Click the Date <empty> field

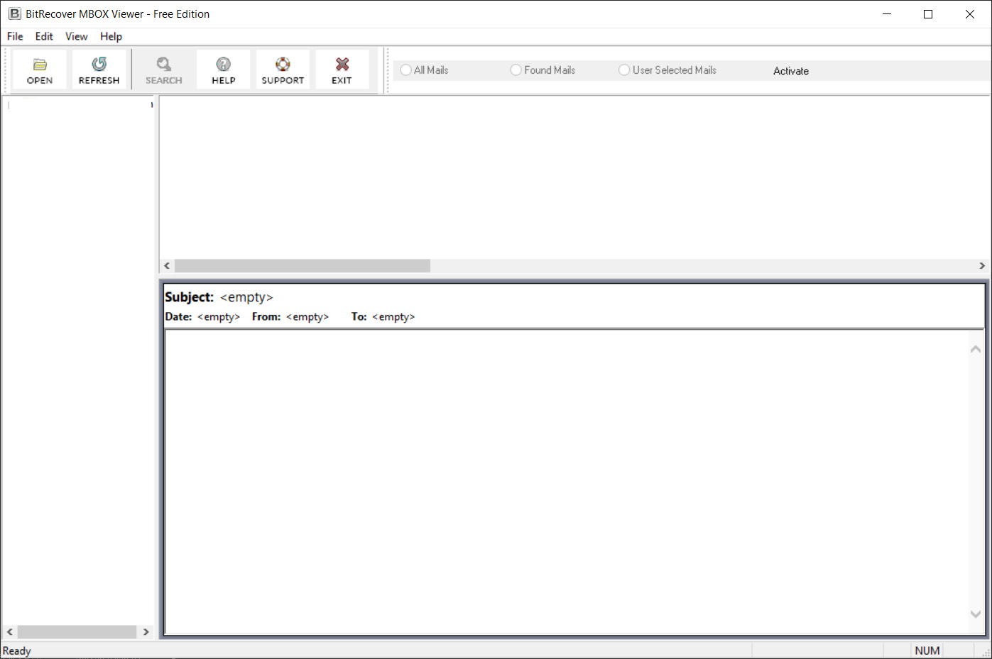point(203,317)
